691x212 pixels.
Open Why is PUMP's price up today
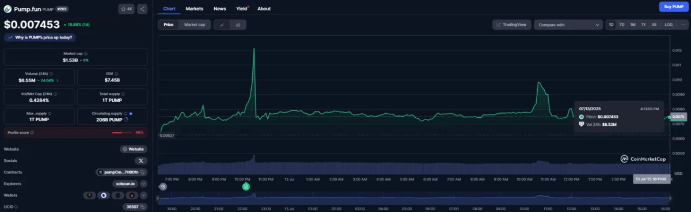point(40,37)
